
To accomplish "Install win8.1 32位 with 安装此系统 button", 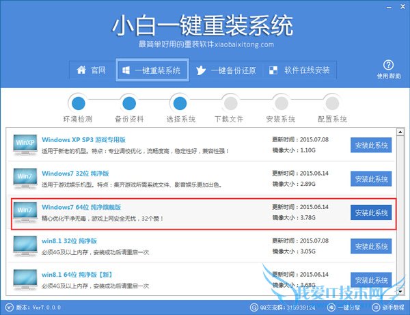I will tap(371, 246).
